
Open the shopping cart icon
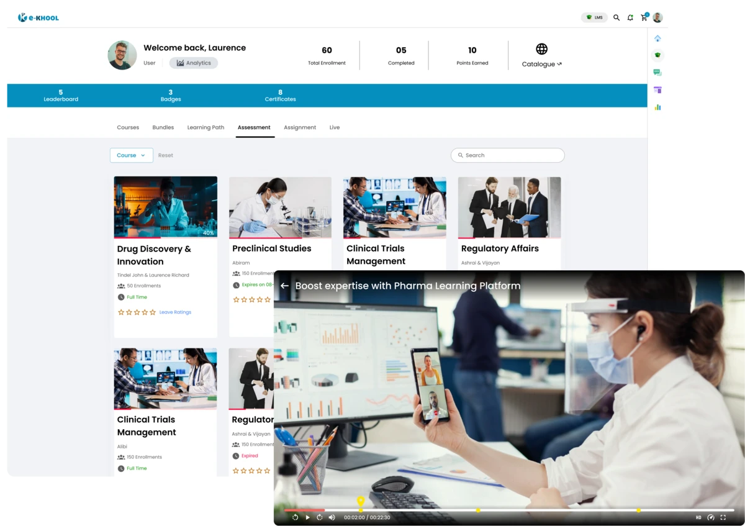coord(644,17)
